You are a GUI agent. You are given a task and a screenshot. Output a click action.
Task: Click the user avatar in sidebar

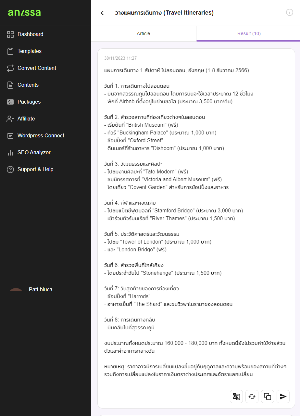coord(16,289)
